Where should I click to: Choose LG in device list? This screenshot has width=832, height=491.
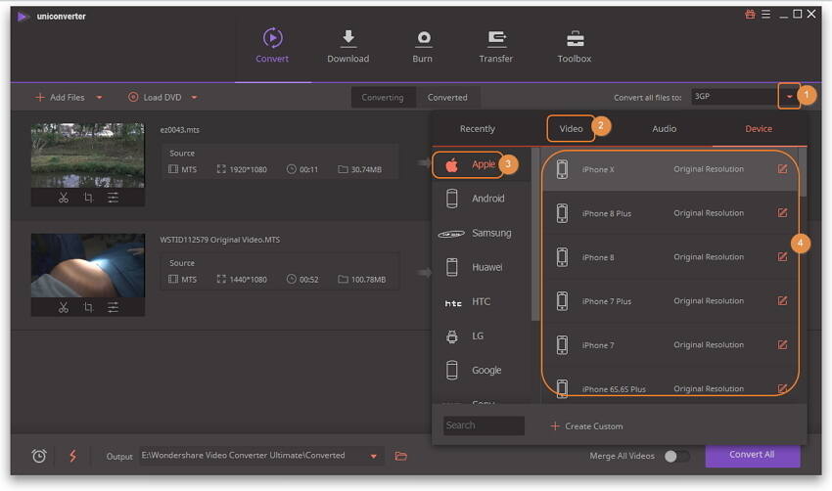click(x=482, y=336)
